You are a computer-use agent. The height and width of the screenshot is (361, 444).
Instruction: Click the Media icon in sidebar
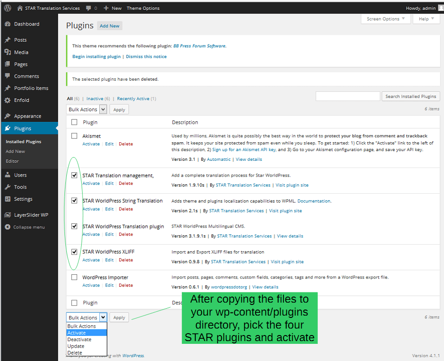click(7, 52)
